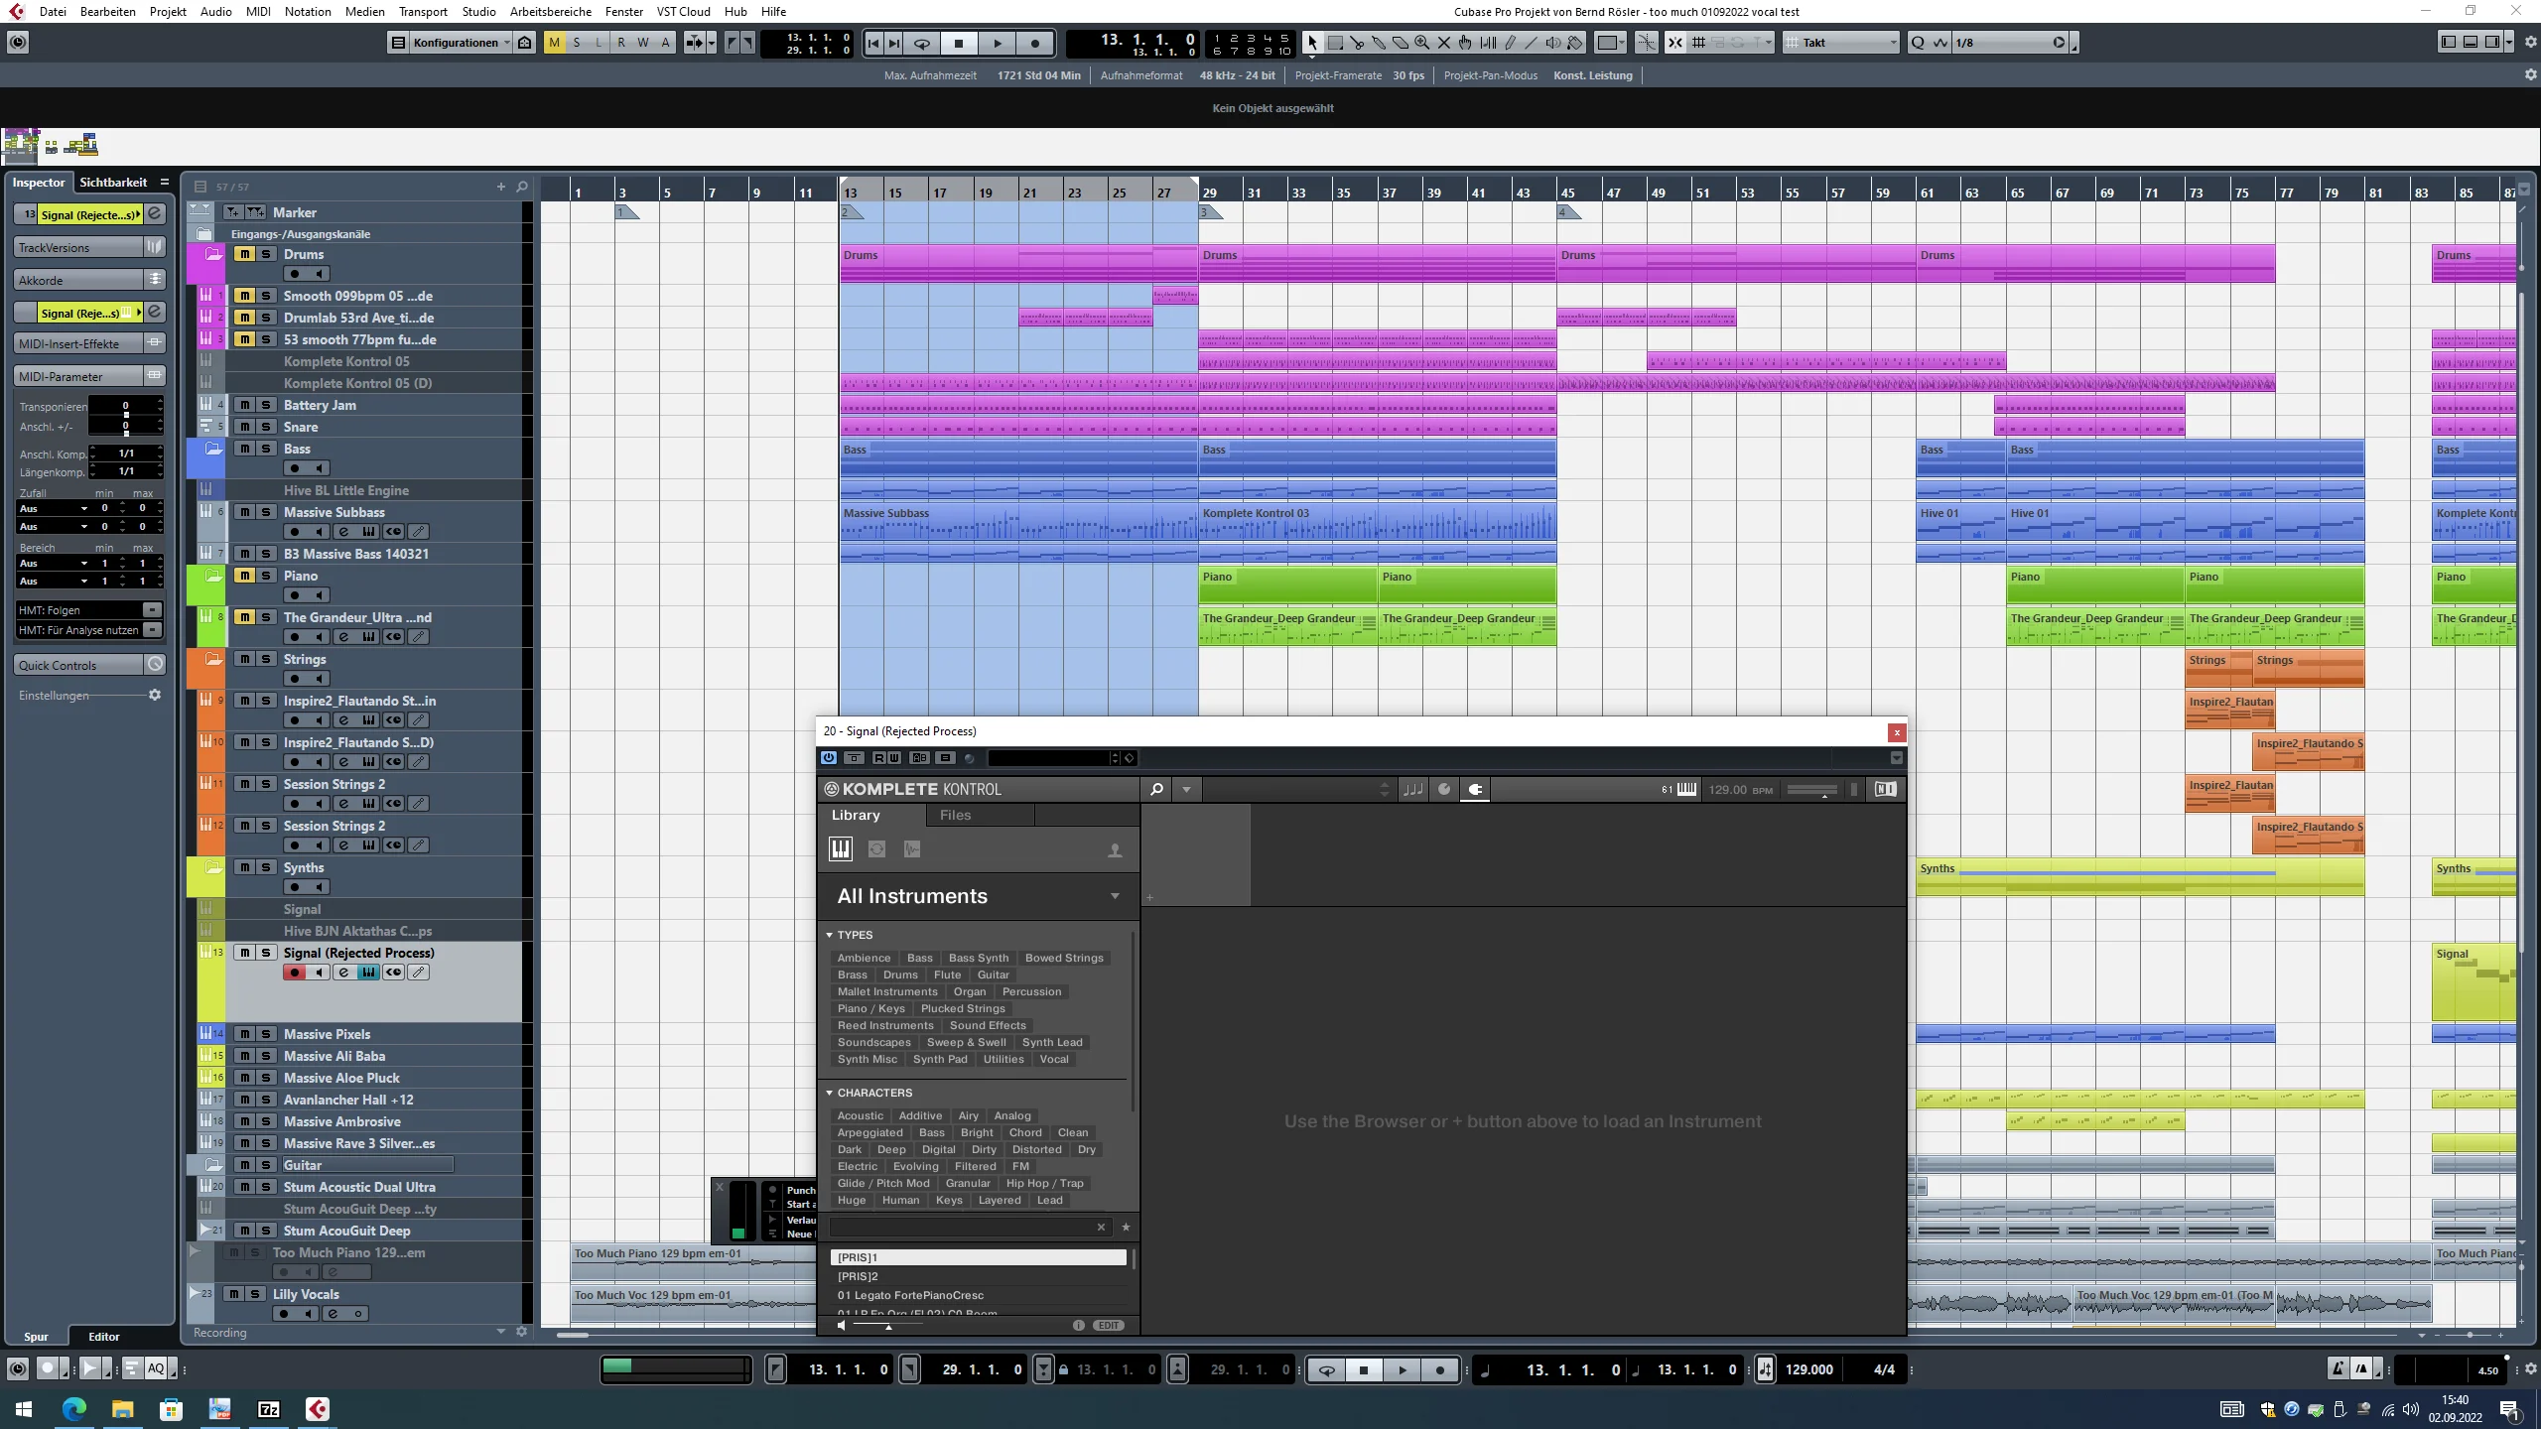Click the EDIT button in the browser footer
This screenshot has width=2541, height=1429.
point(1109,1325)
